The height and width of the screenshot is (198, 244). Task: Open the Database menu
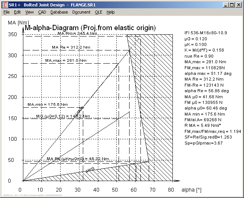point(59,12)
